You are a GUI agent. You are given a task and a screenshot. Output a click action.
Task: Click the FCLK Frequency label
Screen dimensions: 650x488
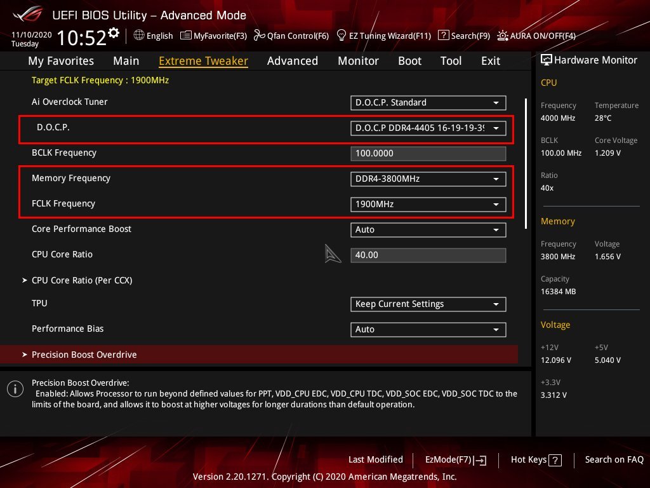[x=63, y=203]
